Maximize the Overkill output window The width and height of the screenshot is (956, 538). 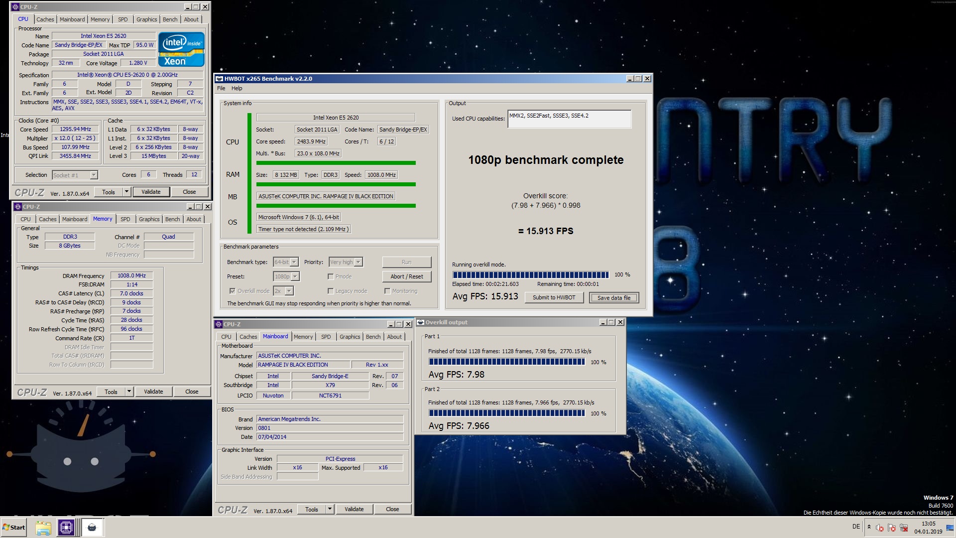click(x=611, y=322)
